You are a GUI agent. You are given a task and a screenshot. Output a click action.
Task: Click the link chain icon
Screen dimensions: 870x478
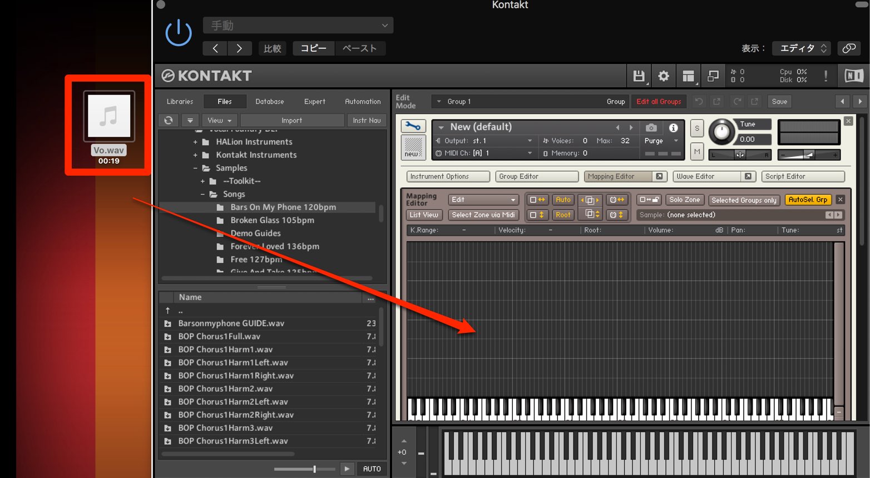coord(849,48)
